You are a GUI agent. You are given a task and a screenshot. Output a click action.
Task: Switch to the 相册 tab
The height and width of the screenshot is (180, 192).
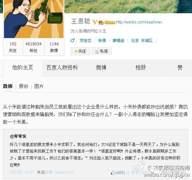140,68
